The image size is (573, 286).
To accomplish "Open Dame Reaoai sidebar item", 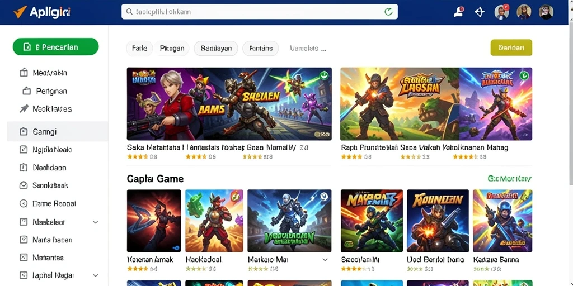I will 54,203.
